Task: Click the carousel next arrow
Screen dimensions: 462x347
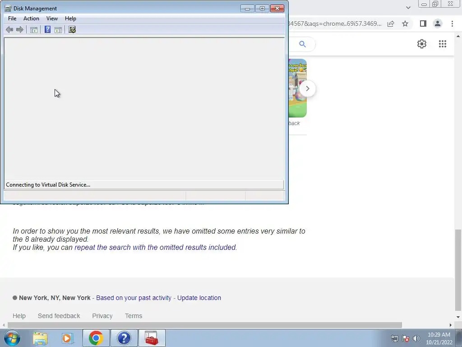Action: point(307,89)
